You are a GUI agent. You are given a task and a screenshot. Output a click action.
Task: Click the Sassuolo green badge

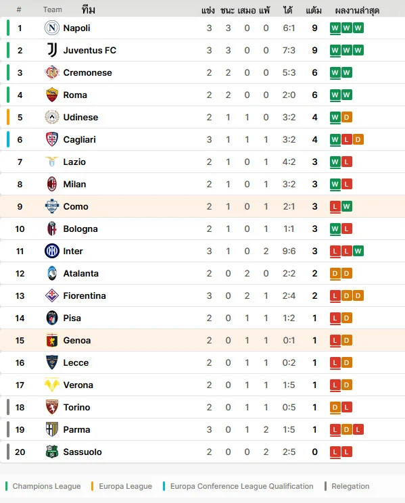pos(51,452)
